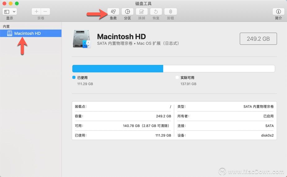The height and width of the screenshot is (177, 287).
Task: Click the green fullscreen window button
Action: [17, 3]
